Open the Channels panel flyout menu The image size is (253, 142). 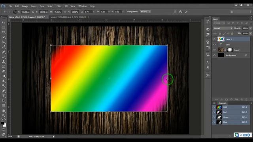click(x=250, y=103)
